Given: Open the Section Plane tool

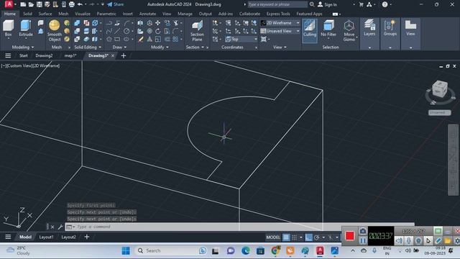Looking at the screenshot, I should coord(197,30).
